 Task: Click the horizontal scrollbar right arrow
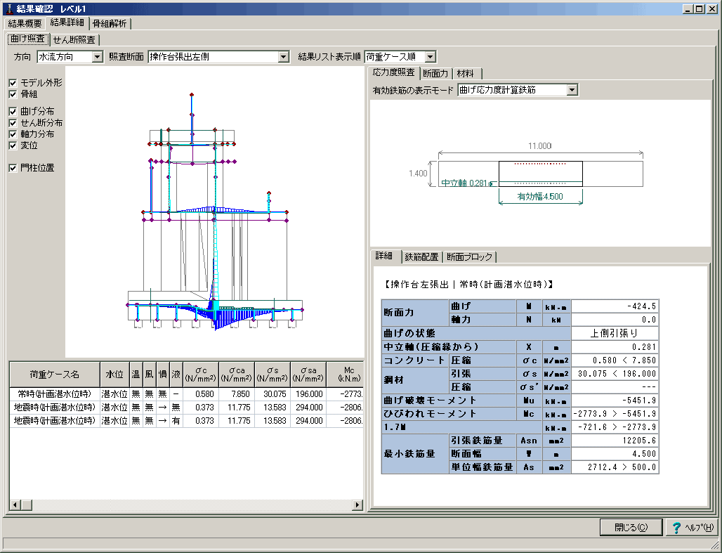357,505
